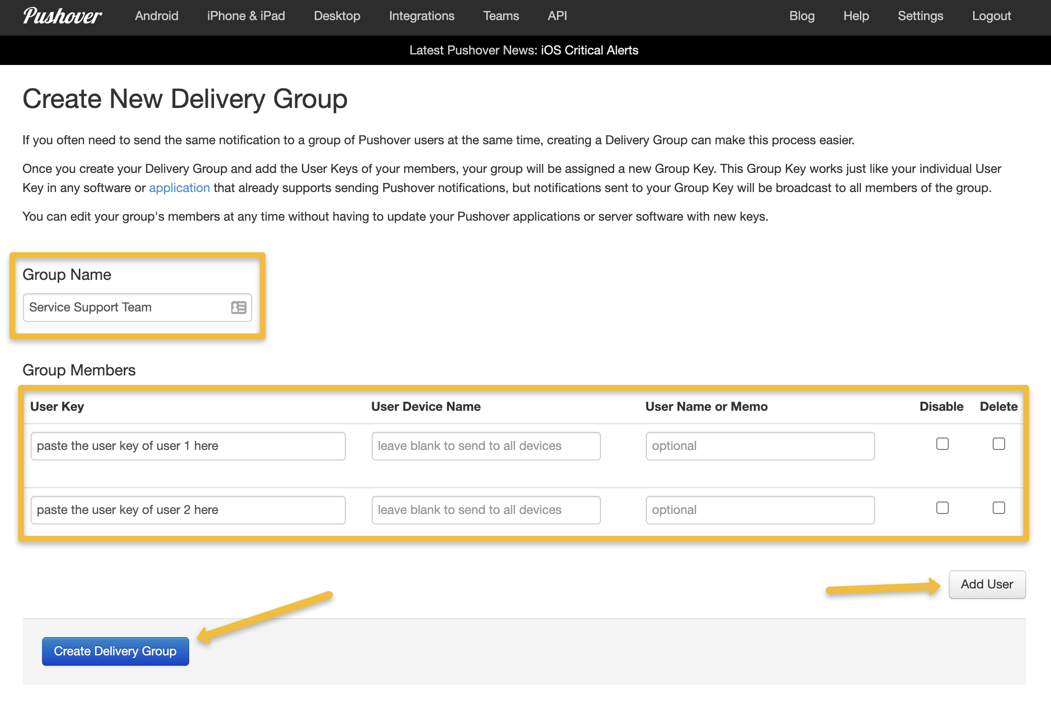Click the 'application' hyperlink in the description
1051x705 pixels.
click(x=179, y=188)
